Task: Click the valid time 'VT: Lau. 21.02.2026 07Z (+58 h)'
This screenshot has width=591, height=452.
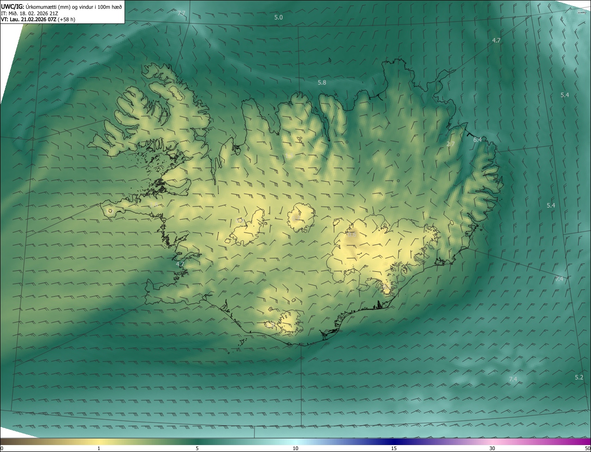Action: 38,19
